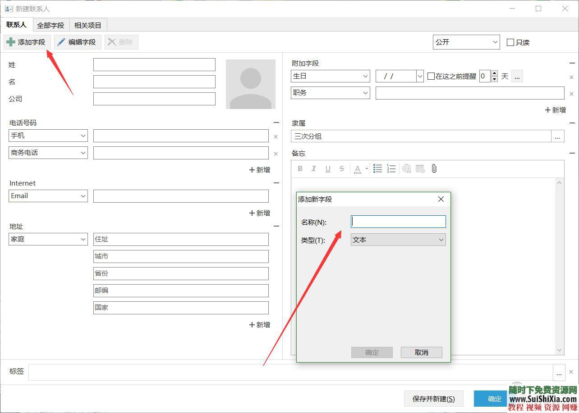
Task: Click the bulleted list icon
Action: pos(378,169)
